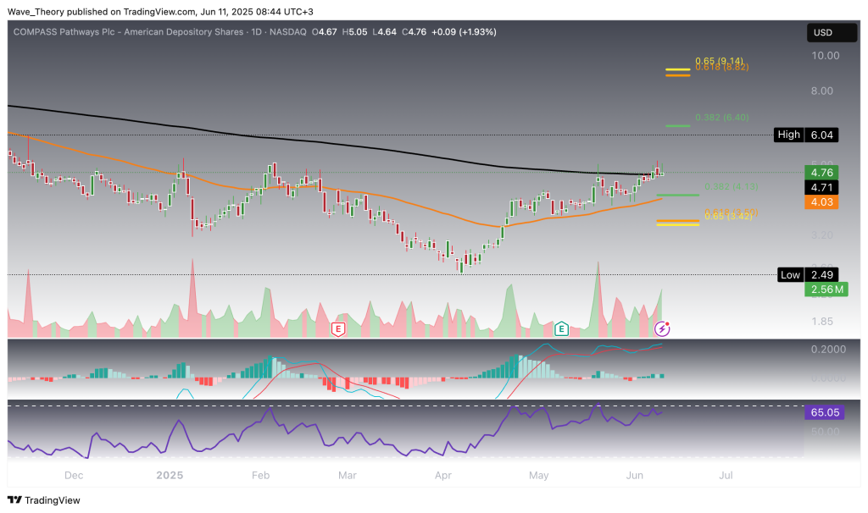
Task: Click the May label on time axis
Action: coord(538,476)
